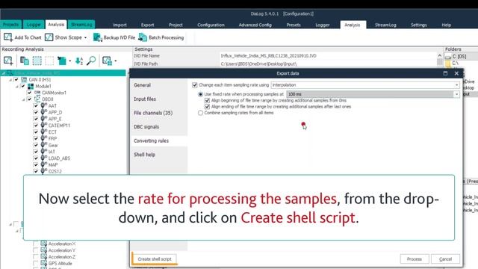The image size is (478, 269).
Task: Click the export data icon in Recording Analysis
Action: [x=62, y=61]
